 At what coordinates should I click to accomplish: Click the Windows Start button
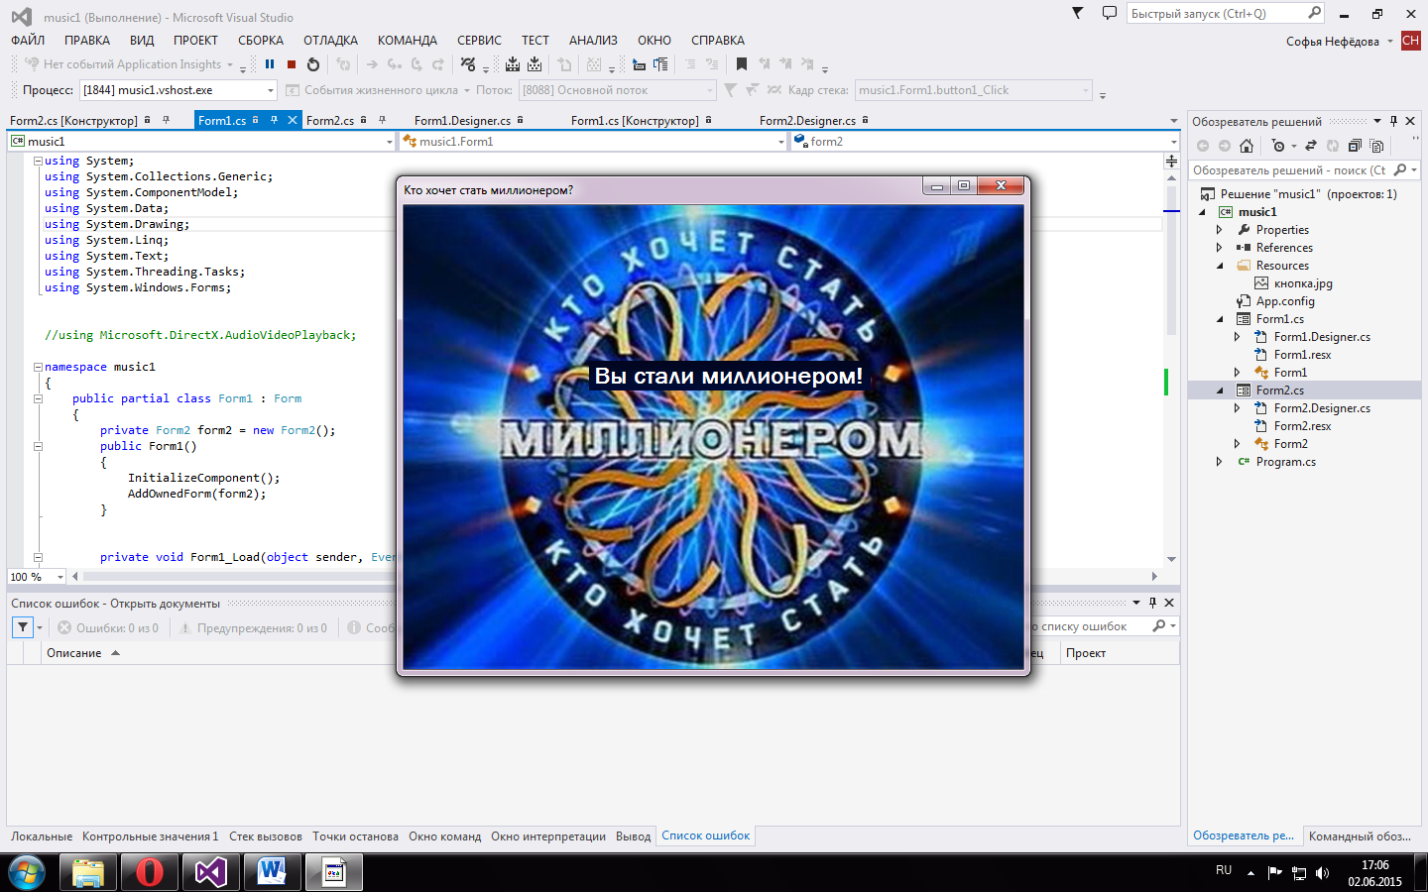point(27,872)
